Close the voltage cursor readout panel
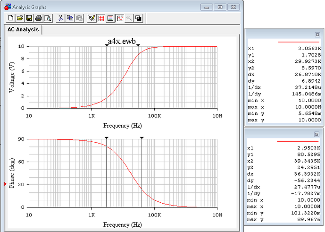 tap(317, 34)
